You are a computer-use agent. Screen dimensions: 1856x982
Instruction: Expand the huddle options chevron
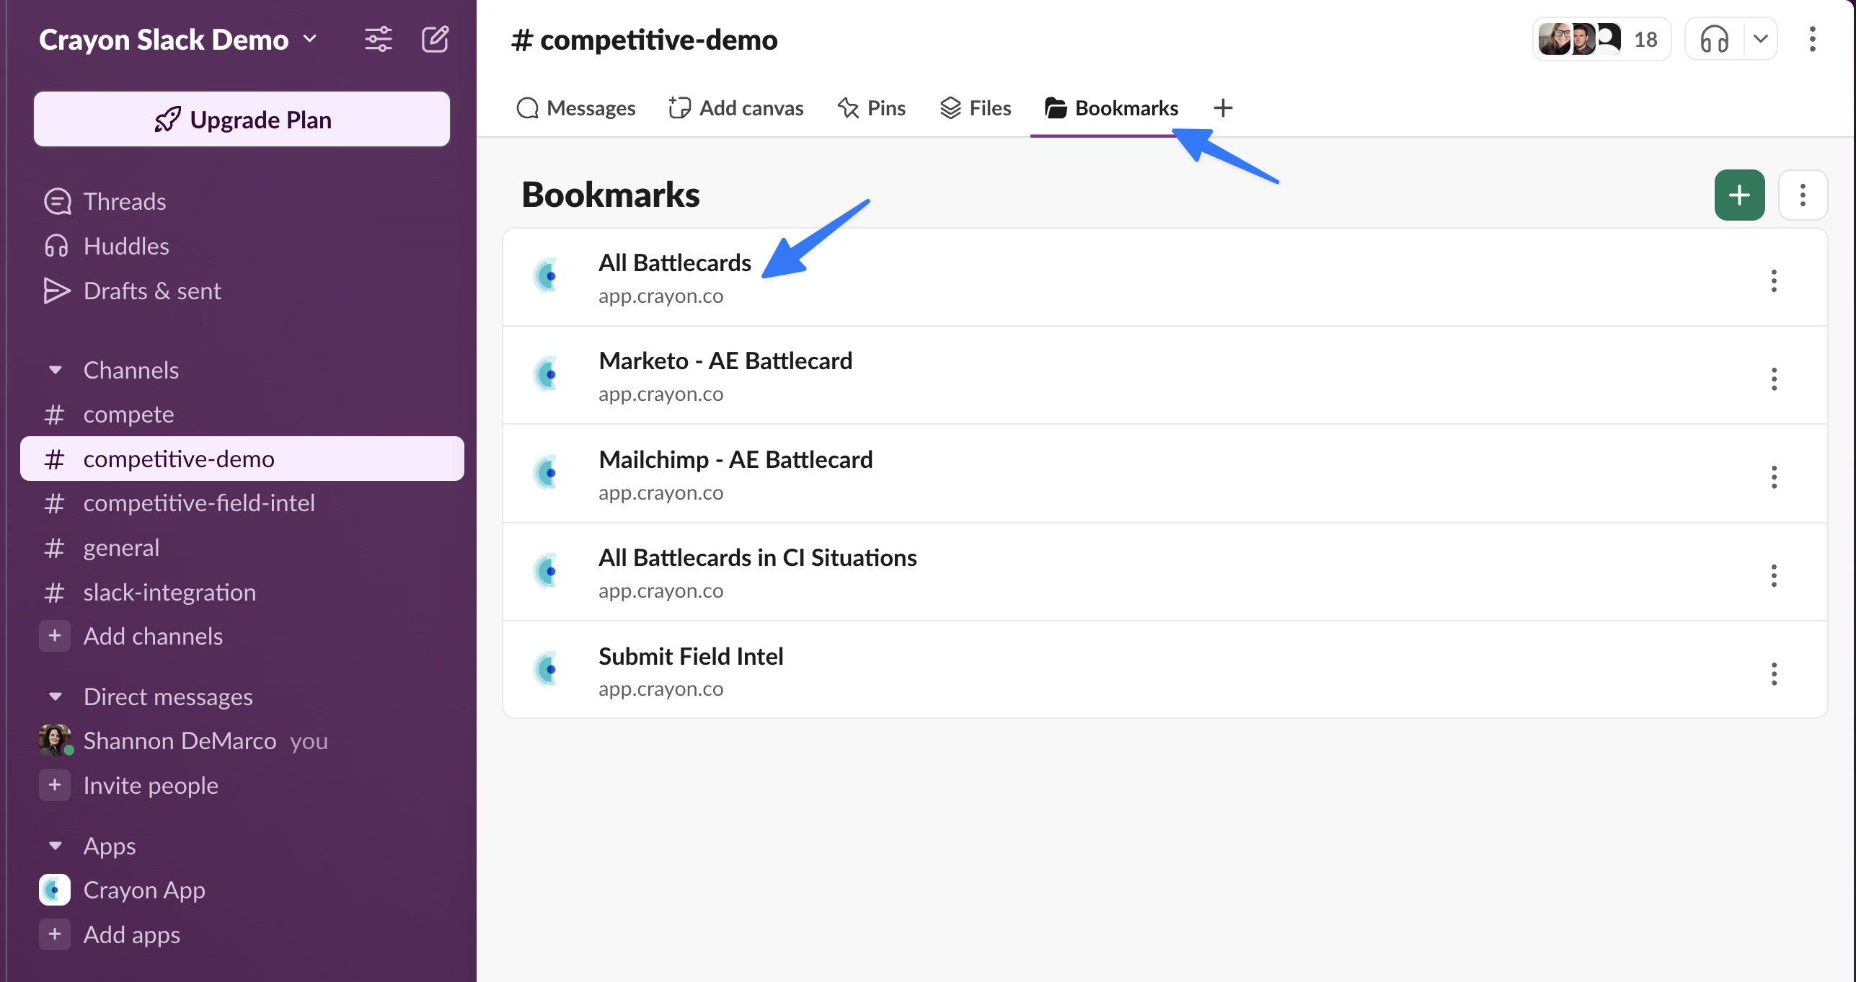[x=1760, y=39]
